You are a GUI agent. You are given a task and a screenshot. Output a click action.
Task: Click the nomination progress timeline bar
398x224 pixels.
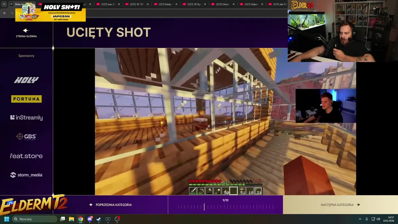point(225,207)
